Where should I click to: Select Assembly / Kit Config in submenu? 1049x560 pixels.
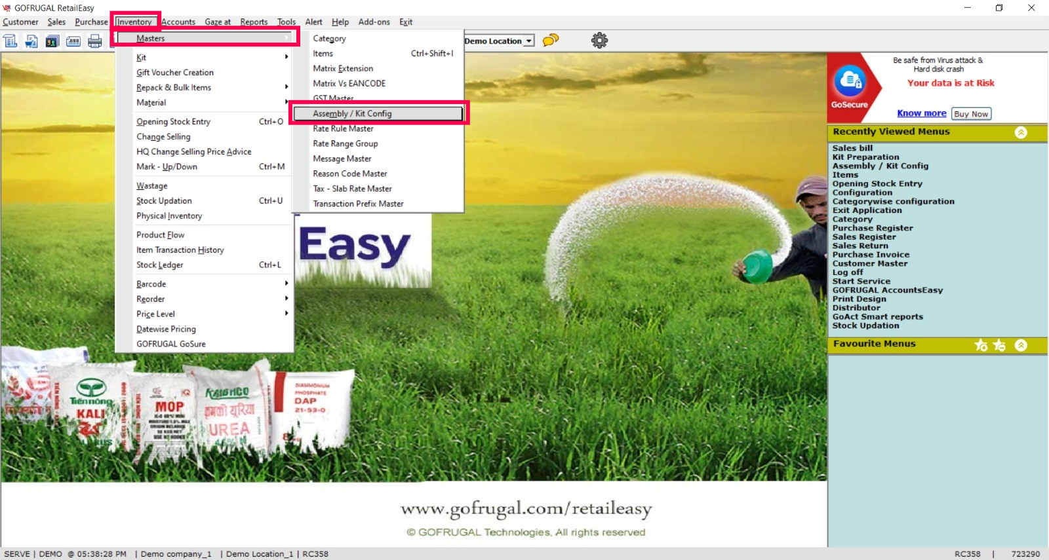click(378, 113)
